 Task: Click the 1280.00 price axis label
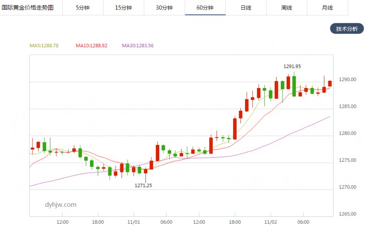[347, 133]
